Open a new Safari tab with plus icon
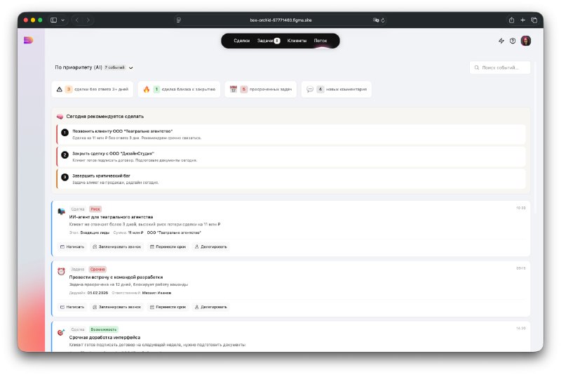Viewport: 561px width, 375px height. 522,20
